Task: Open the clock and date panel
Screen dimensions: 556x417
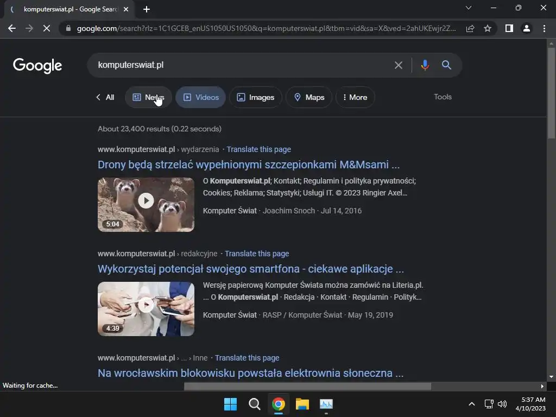Action: [530, 404]
